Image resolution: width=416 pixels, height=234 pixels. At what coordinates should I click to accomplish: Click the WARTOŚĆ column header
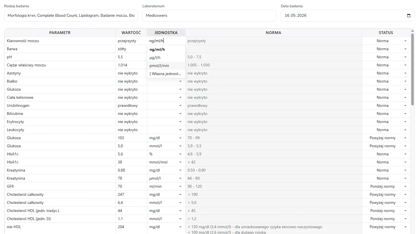tap(131, 33)
